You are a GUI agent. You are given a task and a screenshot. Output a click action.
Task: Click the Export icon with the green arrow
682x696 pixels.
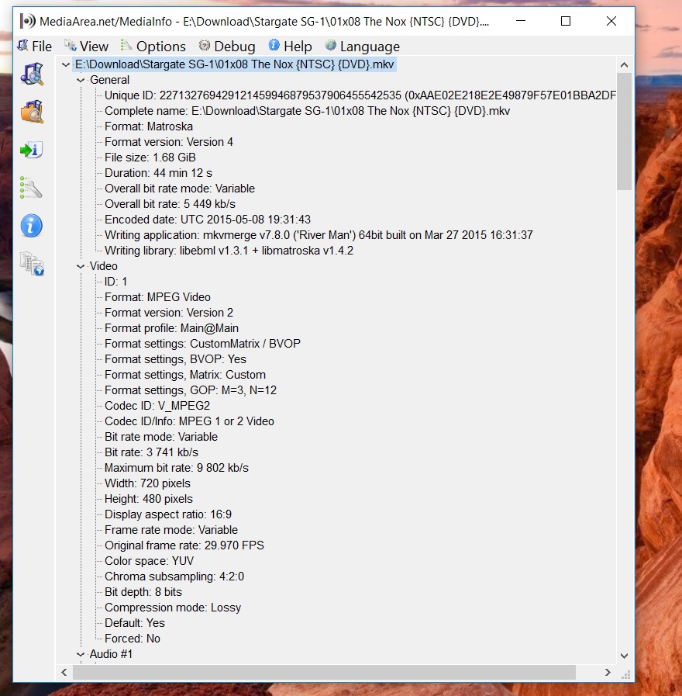coord(32,150)
